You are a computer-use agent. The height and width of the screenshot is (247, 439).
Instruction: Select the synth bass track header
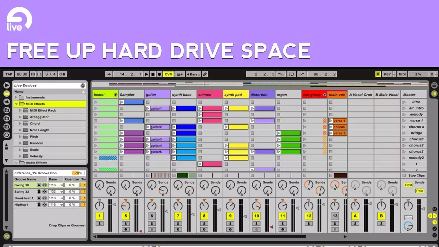pyautogui.click(x=183, y=95)
